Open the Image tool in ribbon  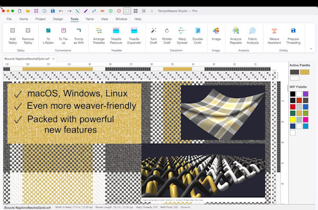[216, 34]
